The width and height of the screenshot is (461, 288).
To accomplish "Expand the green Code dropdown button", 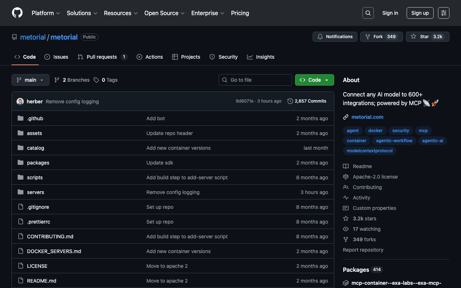I will click(314, 80).
